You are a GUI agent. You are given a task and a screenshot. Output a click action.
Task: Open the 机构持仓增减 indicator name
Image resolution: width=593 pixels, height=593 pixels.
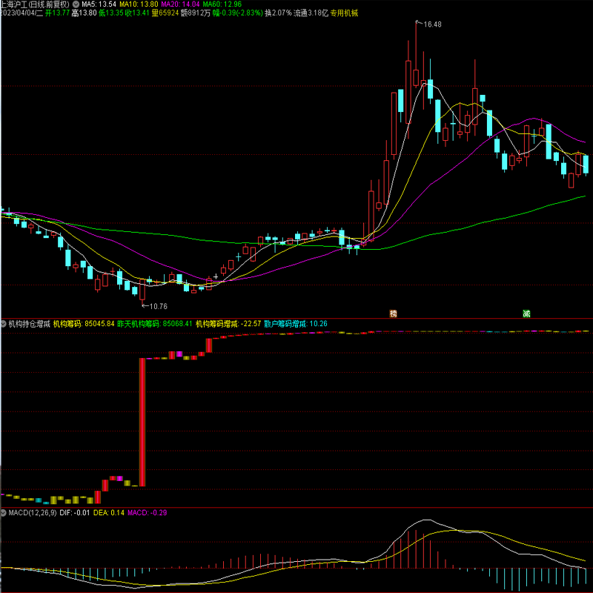tap(29, 324)
